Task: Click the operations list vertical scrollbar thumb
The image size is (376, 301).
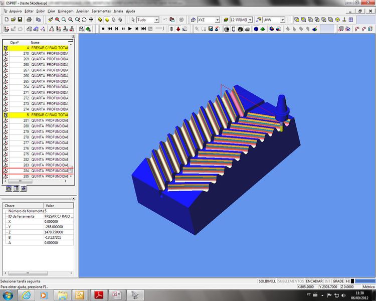Action: tap(71, 169)
